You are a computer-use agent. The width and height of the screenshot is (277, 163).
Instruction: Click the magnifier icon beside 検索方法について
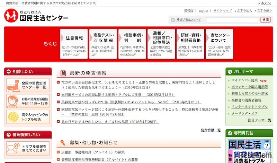[x=173, y=20]
